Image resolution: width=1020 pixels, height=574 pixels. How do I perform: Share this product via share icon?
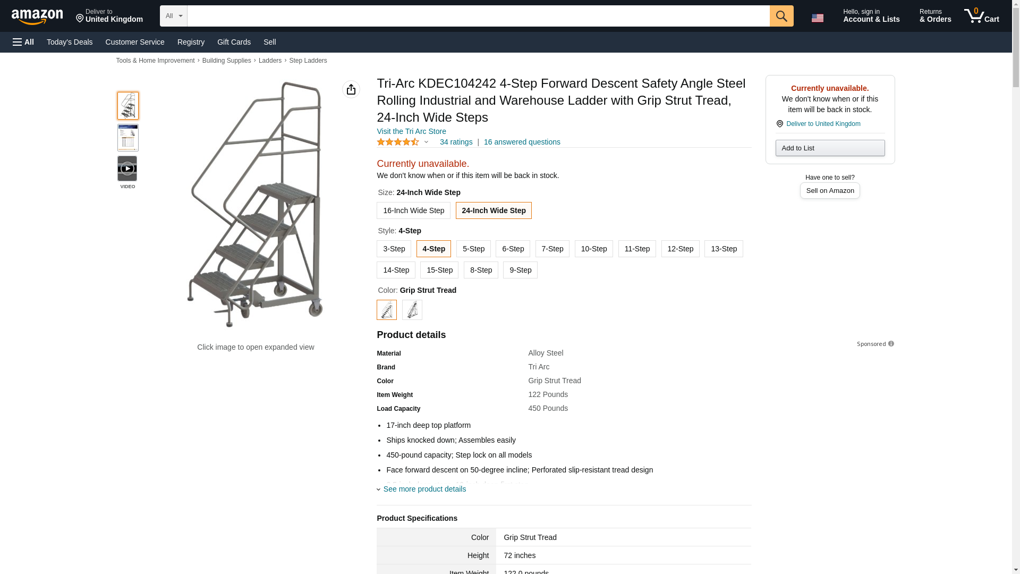pos(351,89)
